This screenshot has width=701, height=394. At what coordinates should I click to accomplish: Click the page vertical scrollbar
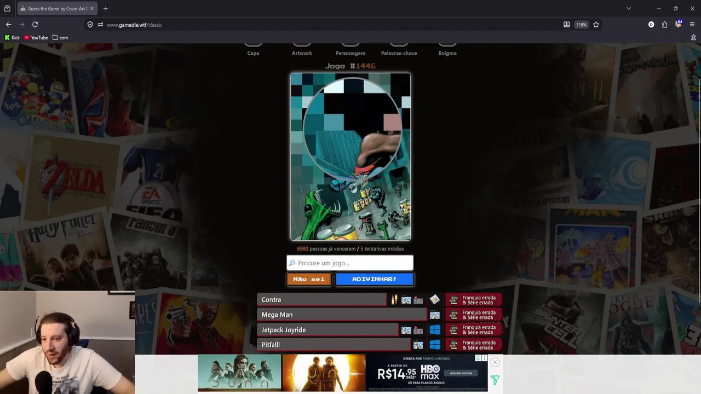point(699,192)
